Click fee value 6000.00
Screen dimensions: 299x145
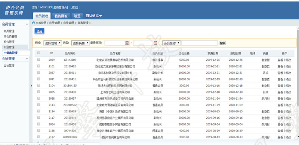[184, 60]
